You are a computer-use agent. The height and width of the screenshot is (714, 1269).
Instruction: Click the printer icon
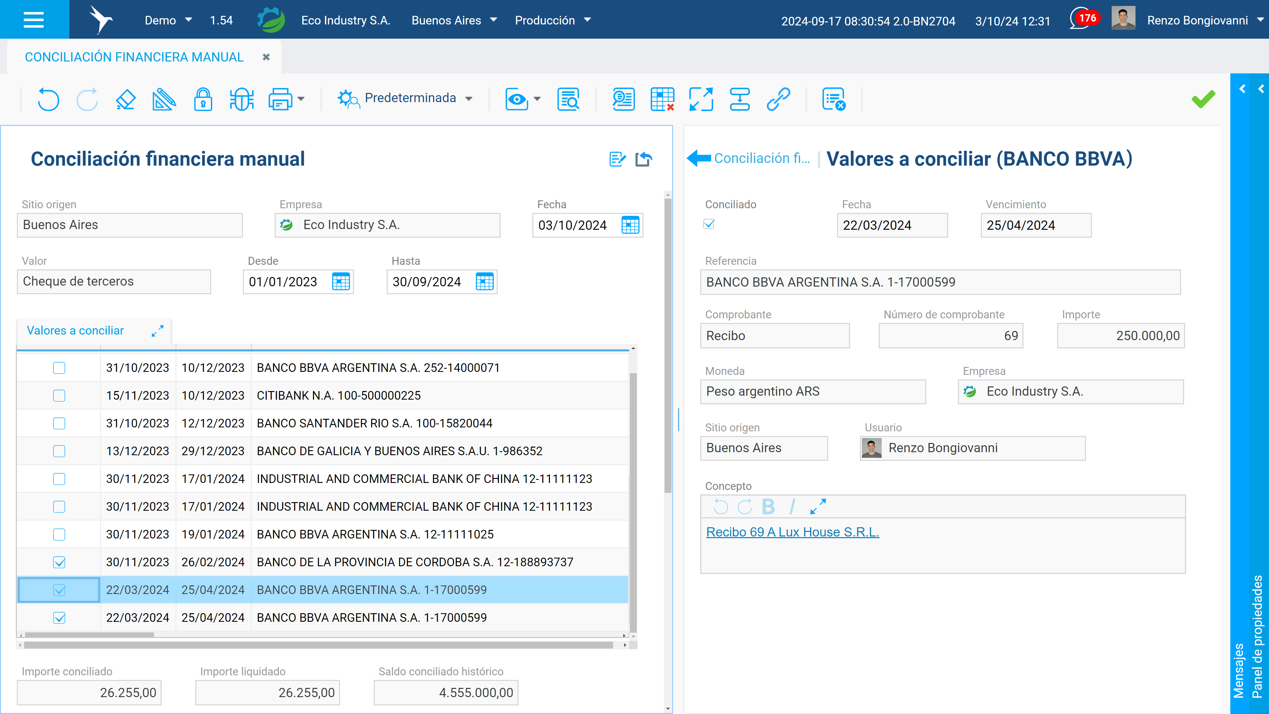point(280,99)
